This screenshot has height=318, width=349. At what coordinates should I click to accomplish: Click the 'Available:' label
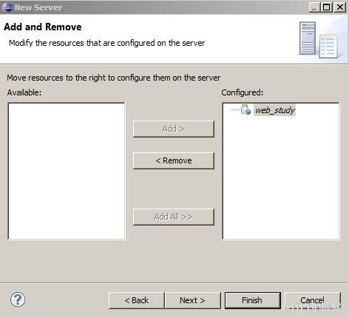(24, 92)
